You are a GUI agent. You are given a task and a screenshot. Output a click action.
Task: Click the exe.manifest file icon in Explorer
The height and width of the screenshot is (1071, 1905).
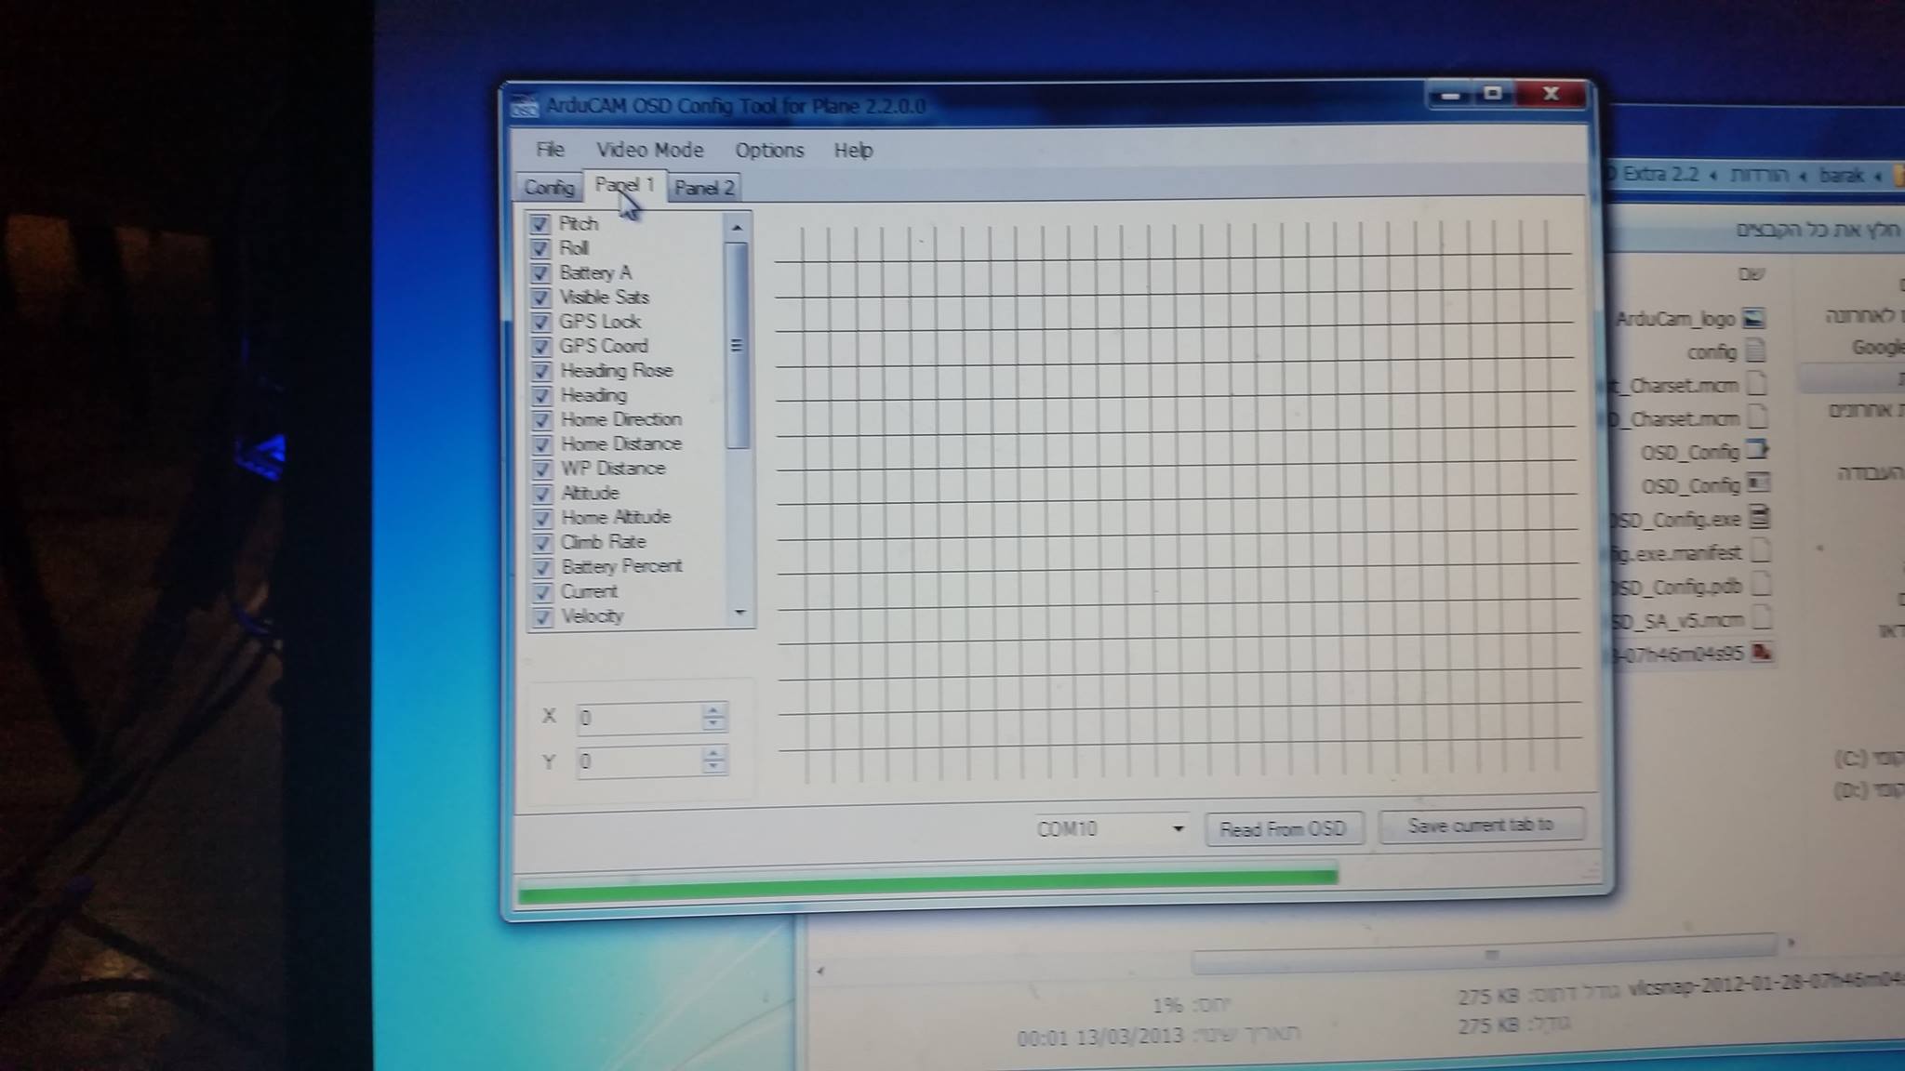click(1760, 551)
